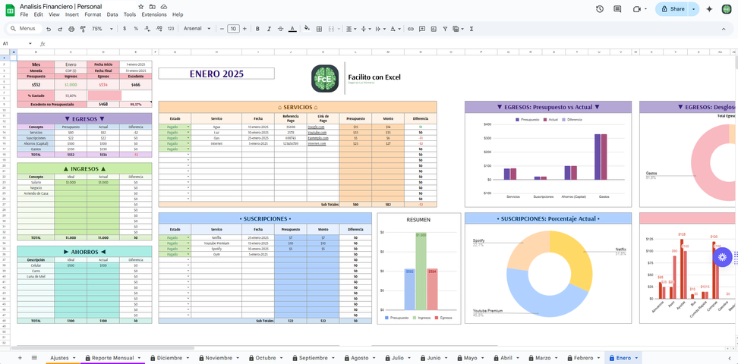The height and width of the screenshot is (364, 738).
Task: Click the Undo icon in toolbar
Action: (x=49, y=29)
